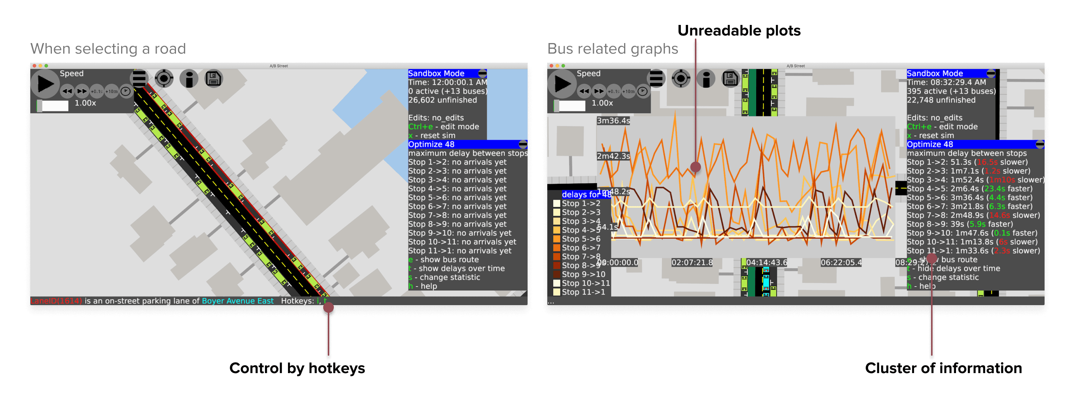Click the clock jump-to-time icon in the left screenshot
The width and height of the screenshot is (1090, 395).
tap(126, 91)
